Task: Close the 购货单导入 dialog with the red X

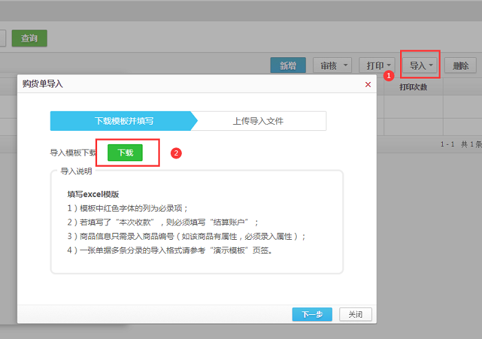Action: click(368, 84)
